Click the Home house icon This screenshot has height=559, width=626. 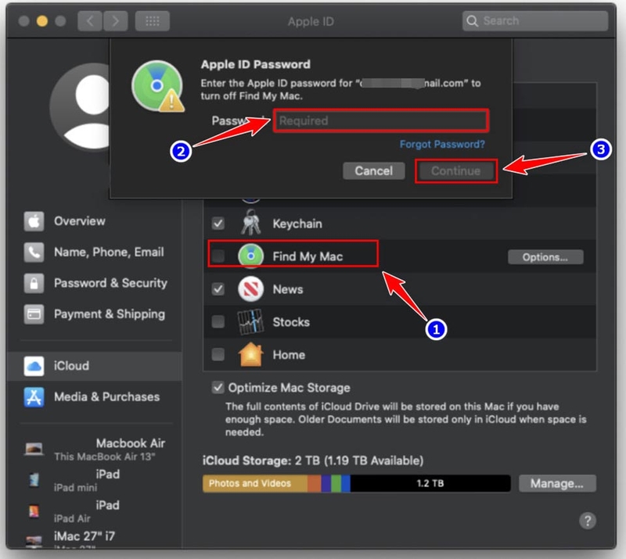tap(250, 354)
